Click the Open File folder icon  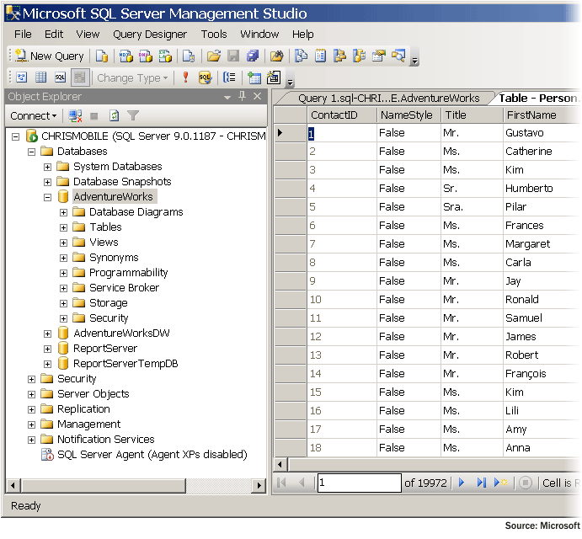tap(214, 56)
